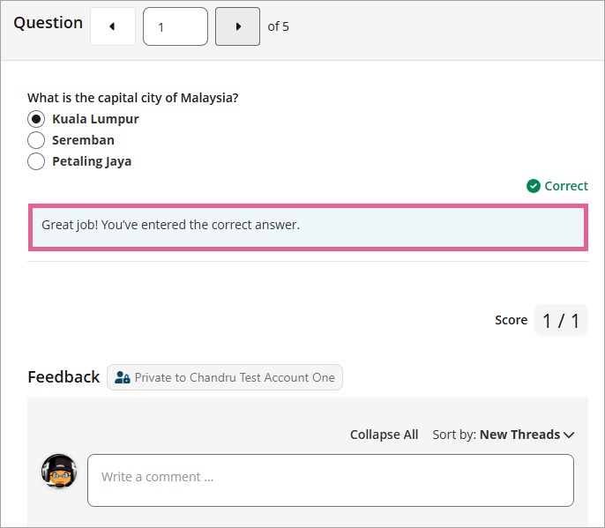This screenshot has width=605, height=528.
Task: Click the user avatar beside comment box
Action: pyautogui.click(x=59, y=472)
